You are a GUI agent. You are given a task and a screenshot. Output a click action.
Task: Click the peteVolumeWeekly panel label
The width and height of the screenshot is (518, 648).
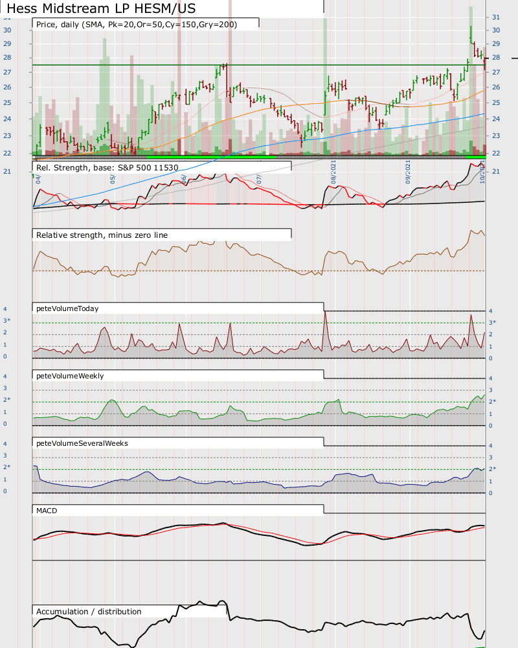pos(70,376)
